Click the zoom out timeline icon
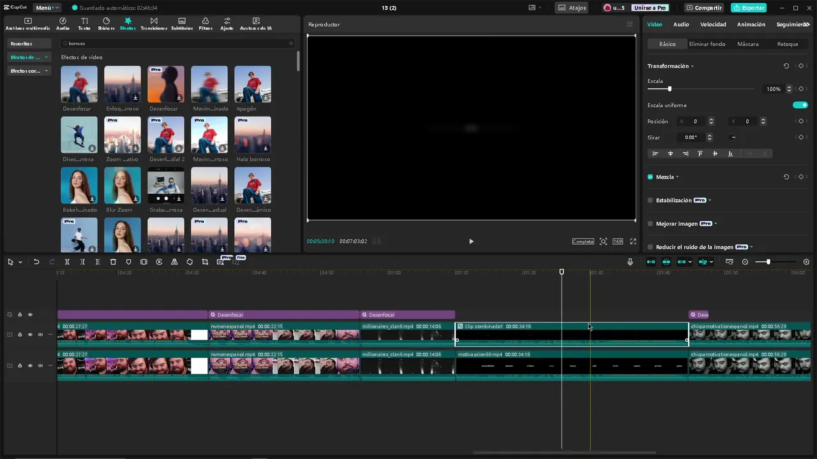 click(x=745, y=262)
